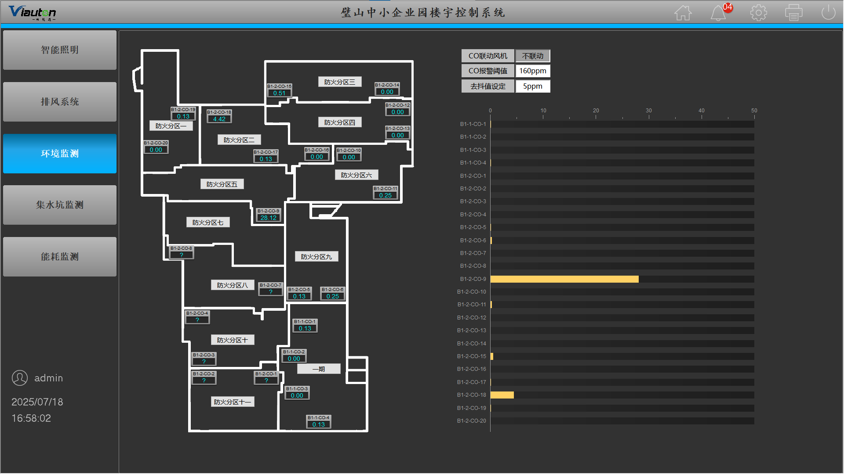The height and width of the screenshot is (474, 844).
Task: Toggle the CO fan linkage 不联动 button
Action: (532, 56)
